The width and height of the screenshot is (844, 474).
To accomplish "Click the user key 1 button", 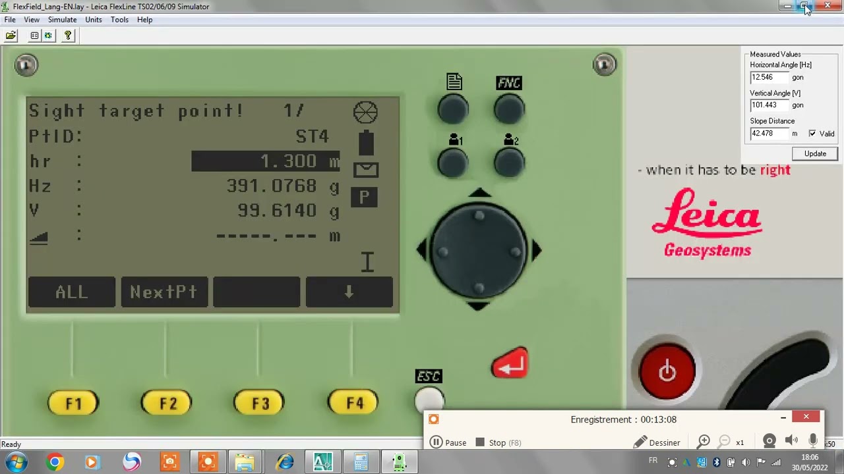I will pyautogui.click(x=453, y=163).
